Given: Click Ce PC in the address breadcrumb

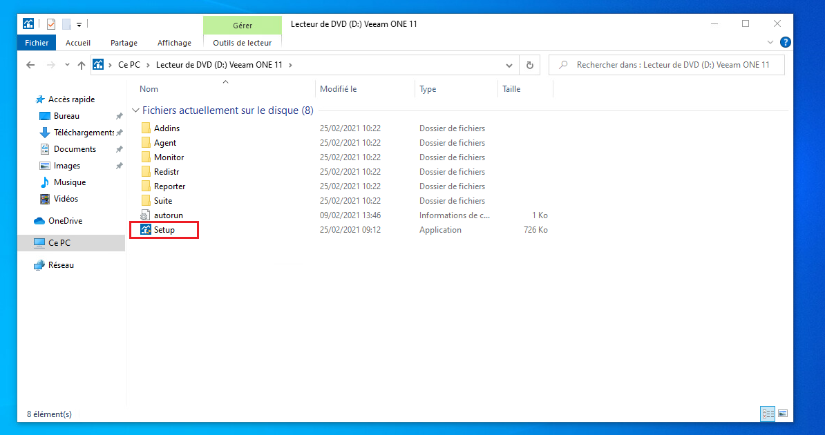Looking at the screenshot, I should (129, 65).
